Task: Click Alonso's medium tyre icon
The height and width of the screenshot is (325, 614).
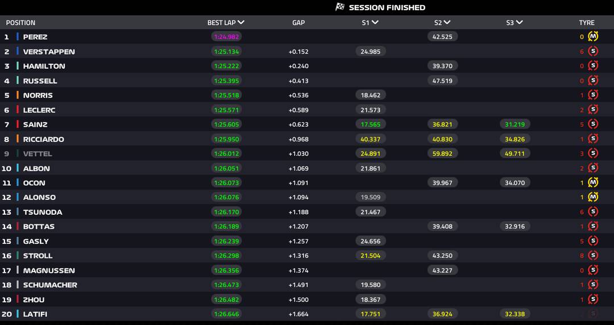Action: point(593,197)
